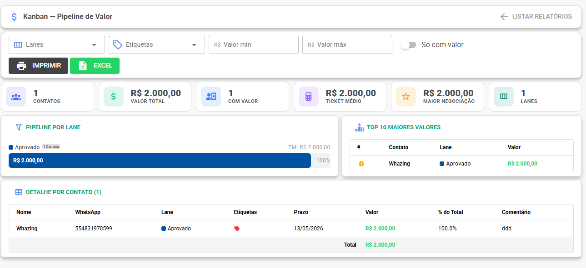
Task: Click the calculator icon in Ticket Médio card
Action: (309, 97)
